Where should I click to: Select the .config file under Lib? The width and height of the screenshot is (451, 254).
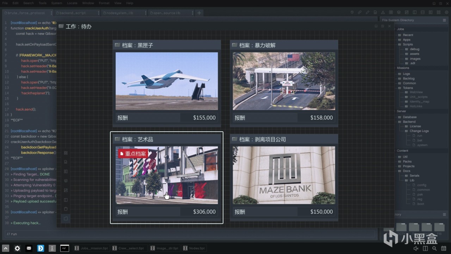pyautogui.click(x=419, y=185)
